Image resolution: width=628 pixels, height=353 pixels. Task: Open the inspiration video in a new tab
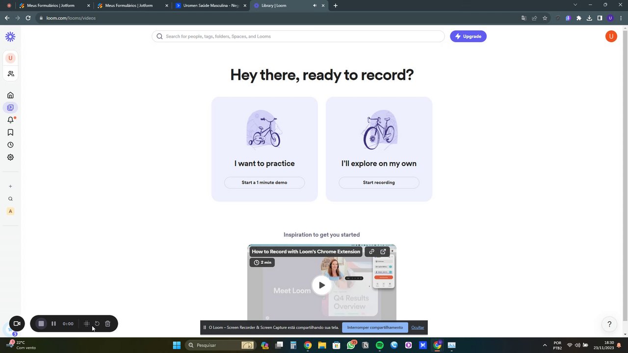(383, 252)
